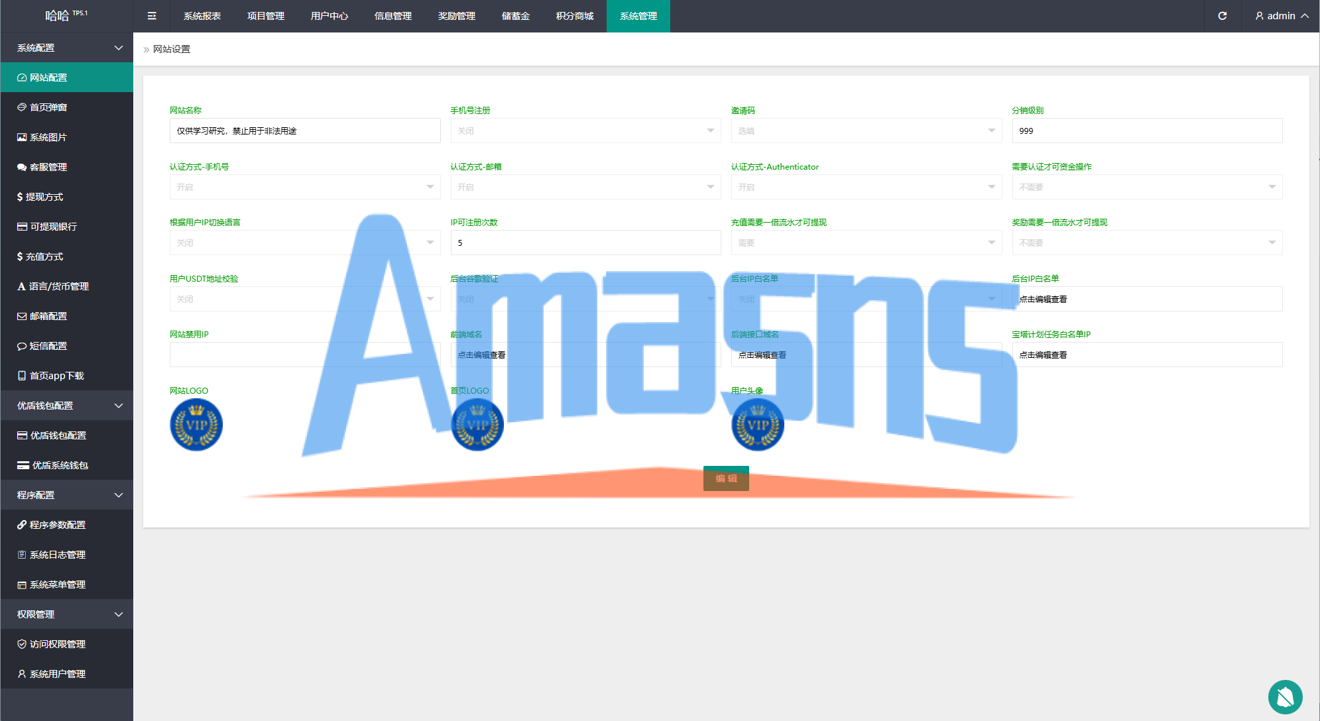Collapse the 优盾钱包配置 sidebar group
This screenshot has height=721, width=1320.
pyautogui.click(x=66, y=406)
